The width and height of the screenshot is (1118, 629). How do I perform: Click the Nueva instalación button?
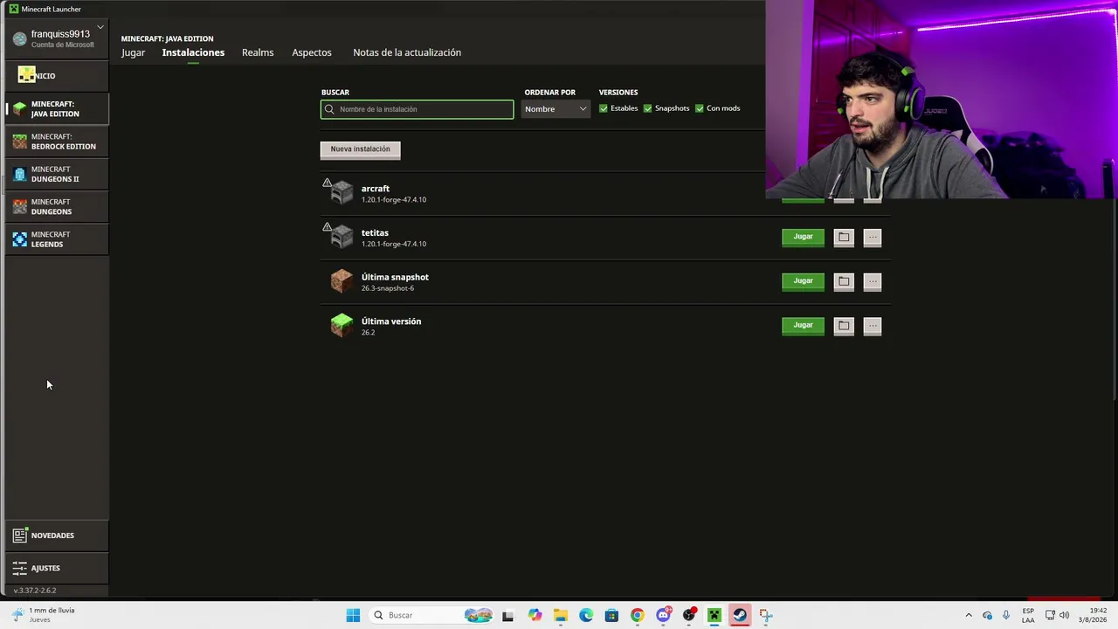pos(360,149)
